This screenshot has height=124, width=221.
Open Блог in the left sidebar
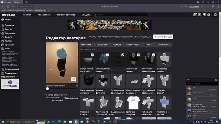7,49
